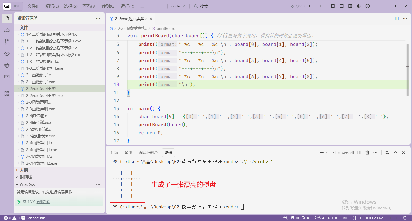Image resolution: width=412 pixels, height=221 pixels.
Task: Click the editor vertical scrollbar
Action: 408,70
